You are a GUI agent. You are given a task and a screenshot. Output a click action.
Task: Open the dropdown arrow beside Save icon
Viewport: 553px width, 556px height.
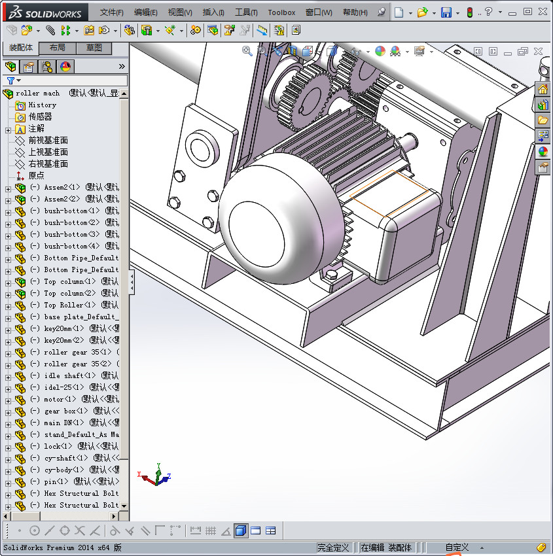[x=457, y=13]
